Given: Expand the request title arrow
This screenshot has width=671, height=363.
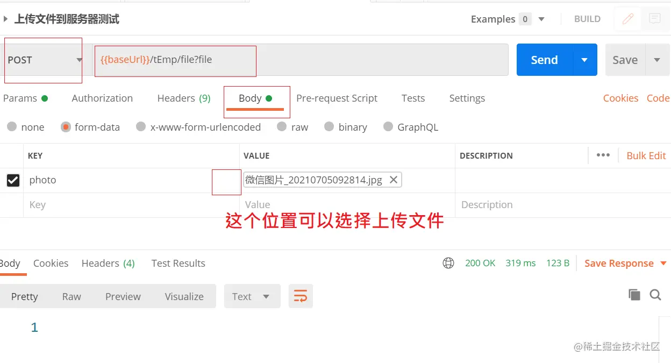Looking at the screenshot, I should tap(5, 19).
